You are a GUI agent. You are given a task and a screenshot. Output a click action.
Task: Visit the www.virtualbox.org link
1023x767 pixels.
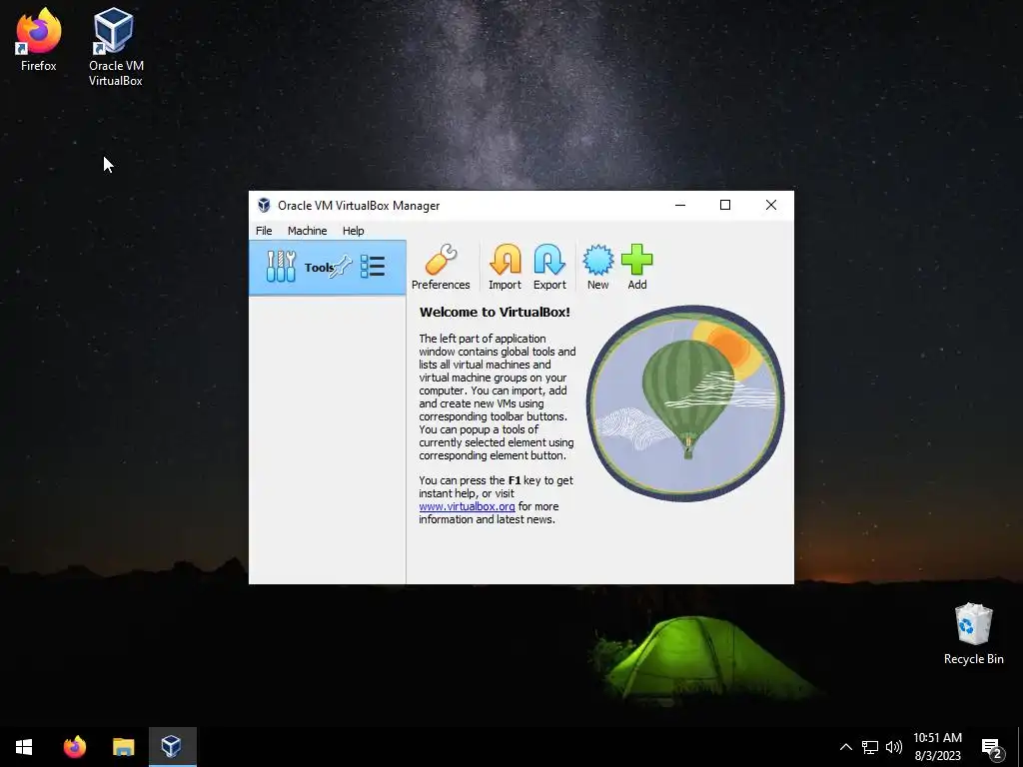click(467, 506)
